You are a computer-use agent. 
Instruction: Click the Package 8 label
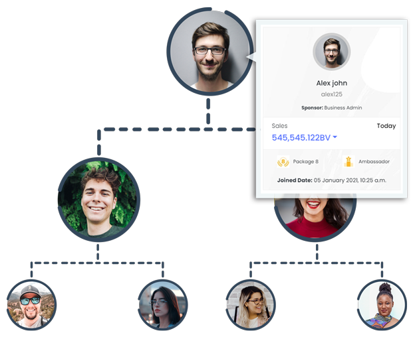[305, 162]
